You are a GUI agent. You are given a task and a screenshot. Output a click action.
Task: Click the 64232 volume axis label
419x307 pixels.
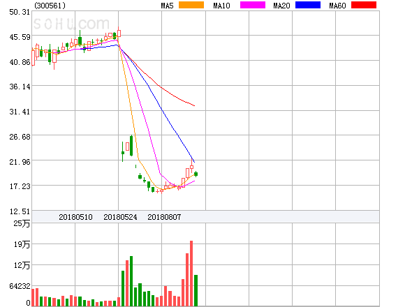(20, 286)
